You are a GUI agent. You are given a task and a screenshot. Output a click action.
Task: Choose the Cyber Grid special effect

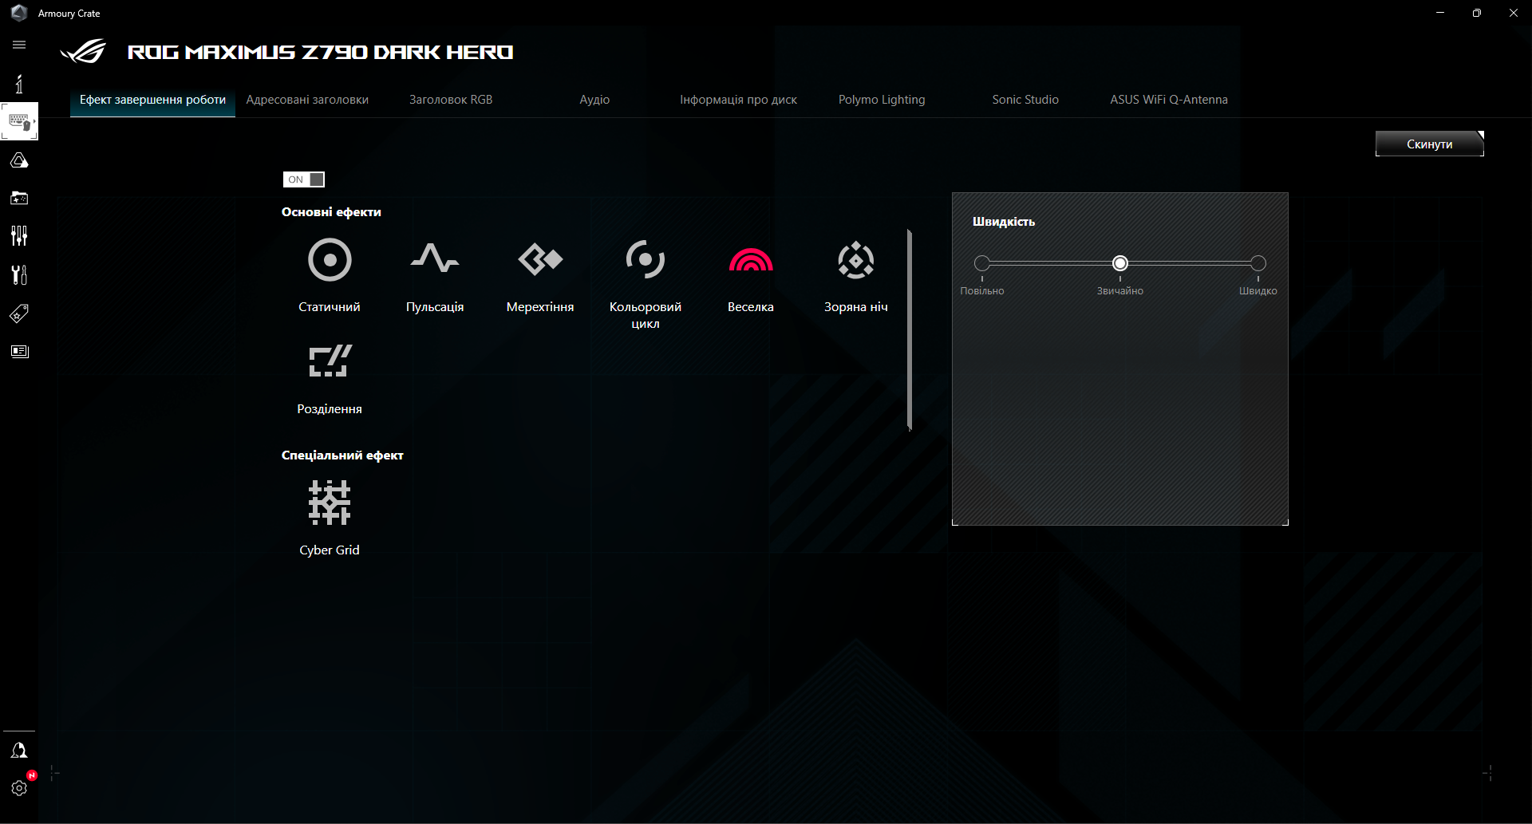pyautogui.click(x=329, y=503)
